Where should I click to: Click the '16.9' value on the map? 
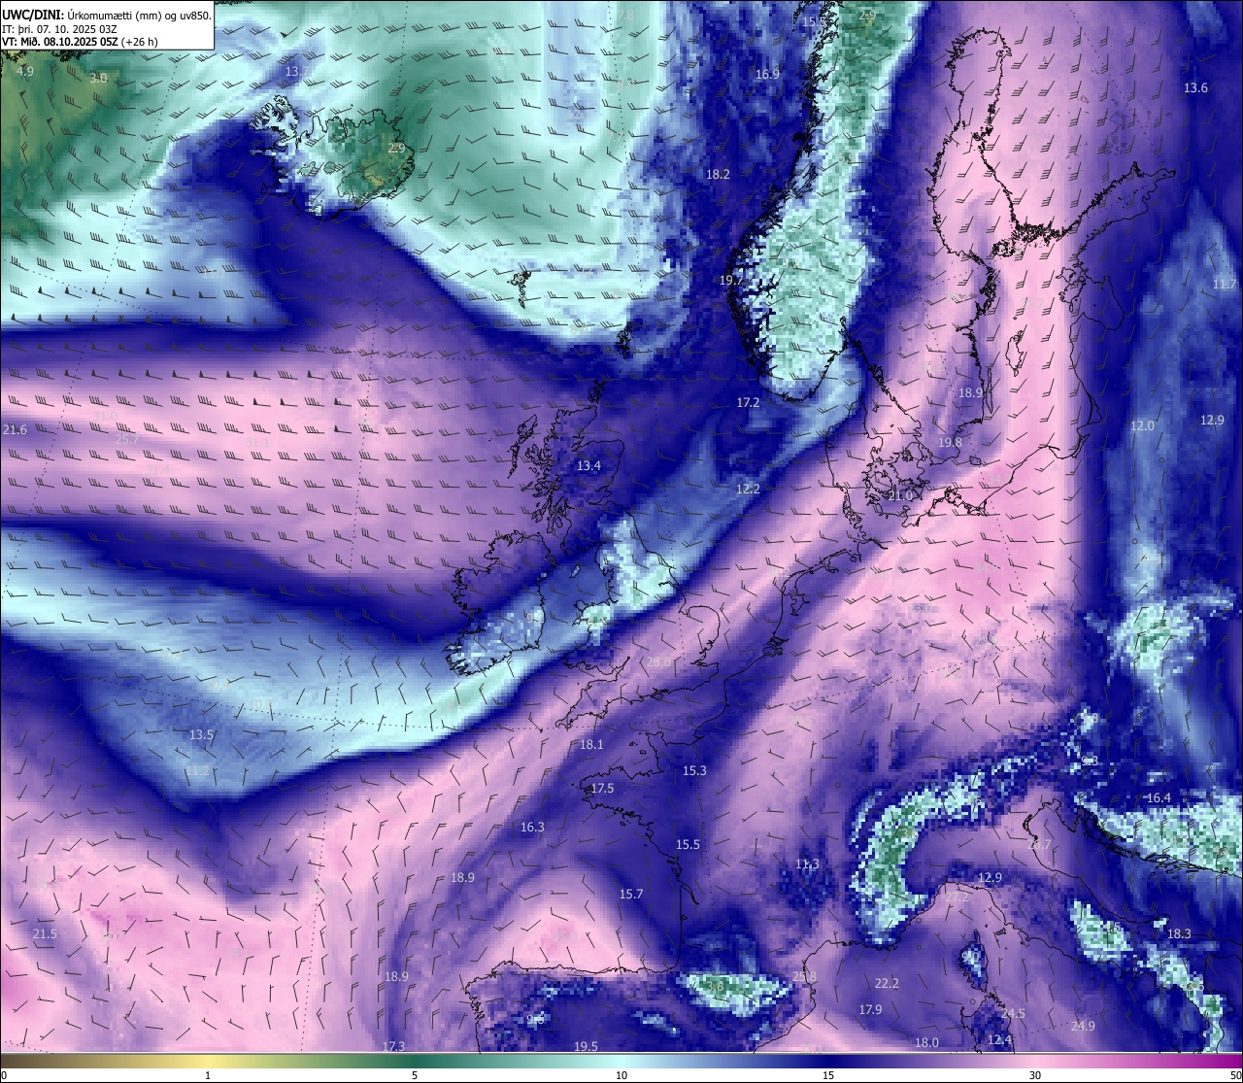pyautogui.click(x=767, y=74)
